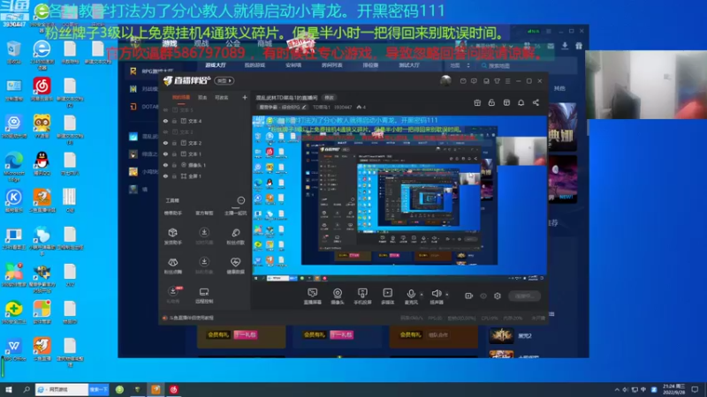Expand speaker options arrow

point(447,295)
